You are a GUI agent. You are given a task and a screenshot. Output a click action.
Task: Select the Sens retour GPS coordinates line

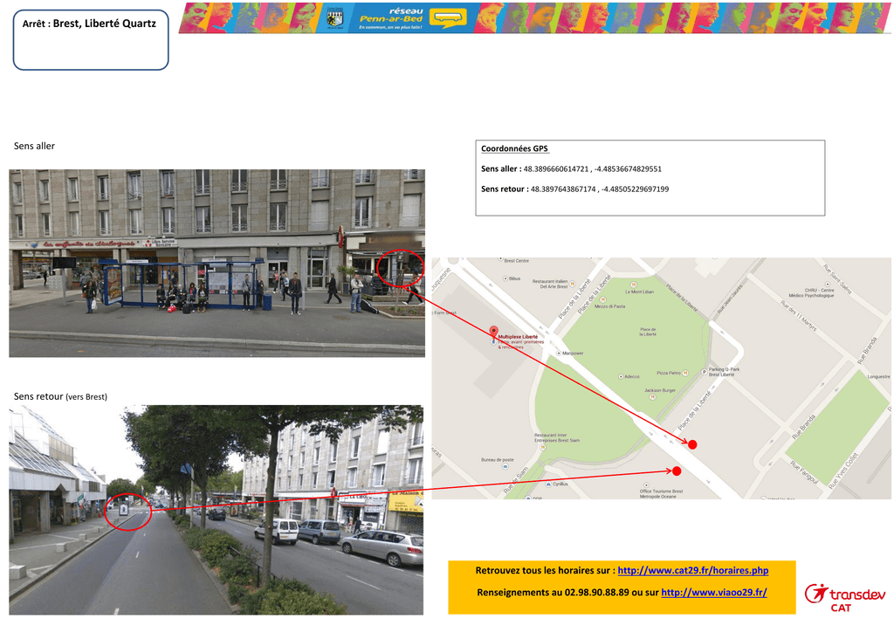click(574, 189)
